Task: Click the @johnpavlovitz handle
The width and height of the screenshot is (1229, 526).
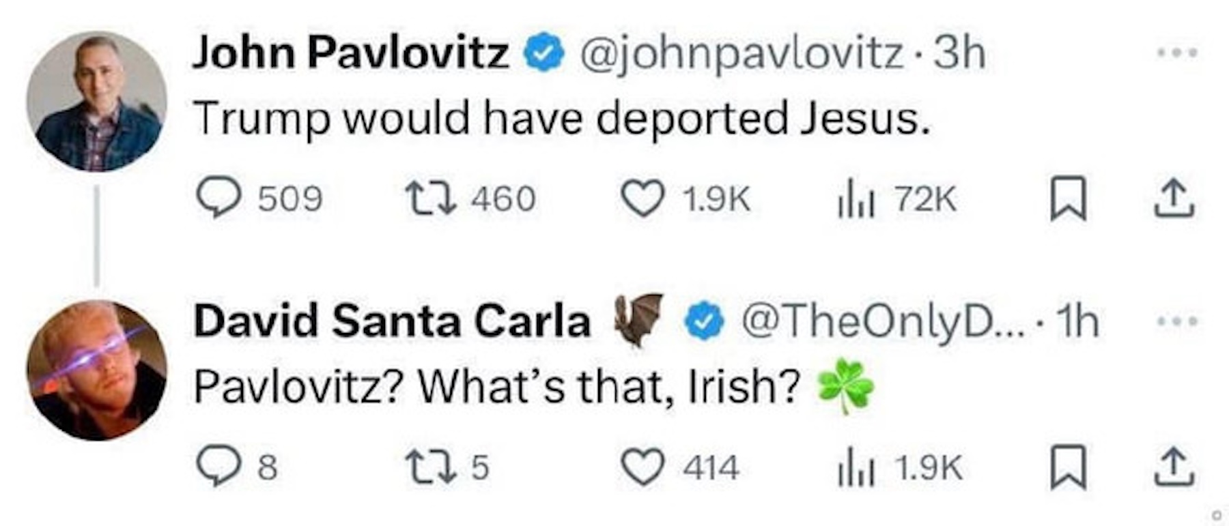Action: coord(741,53)
